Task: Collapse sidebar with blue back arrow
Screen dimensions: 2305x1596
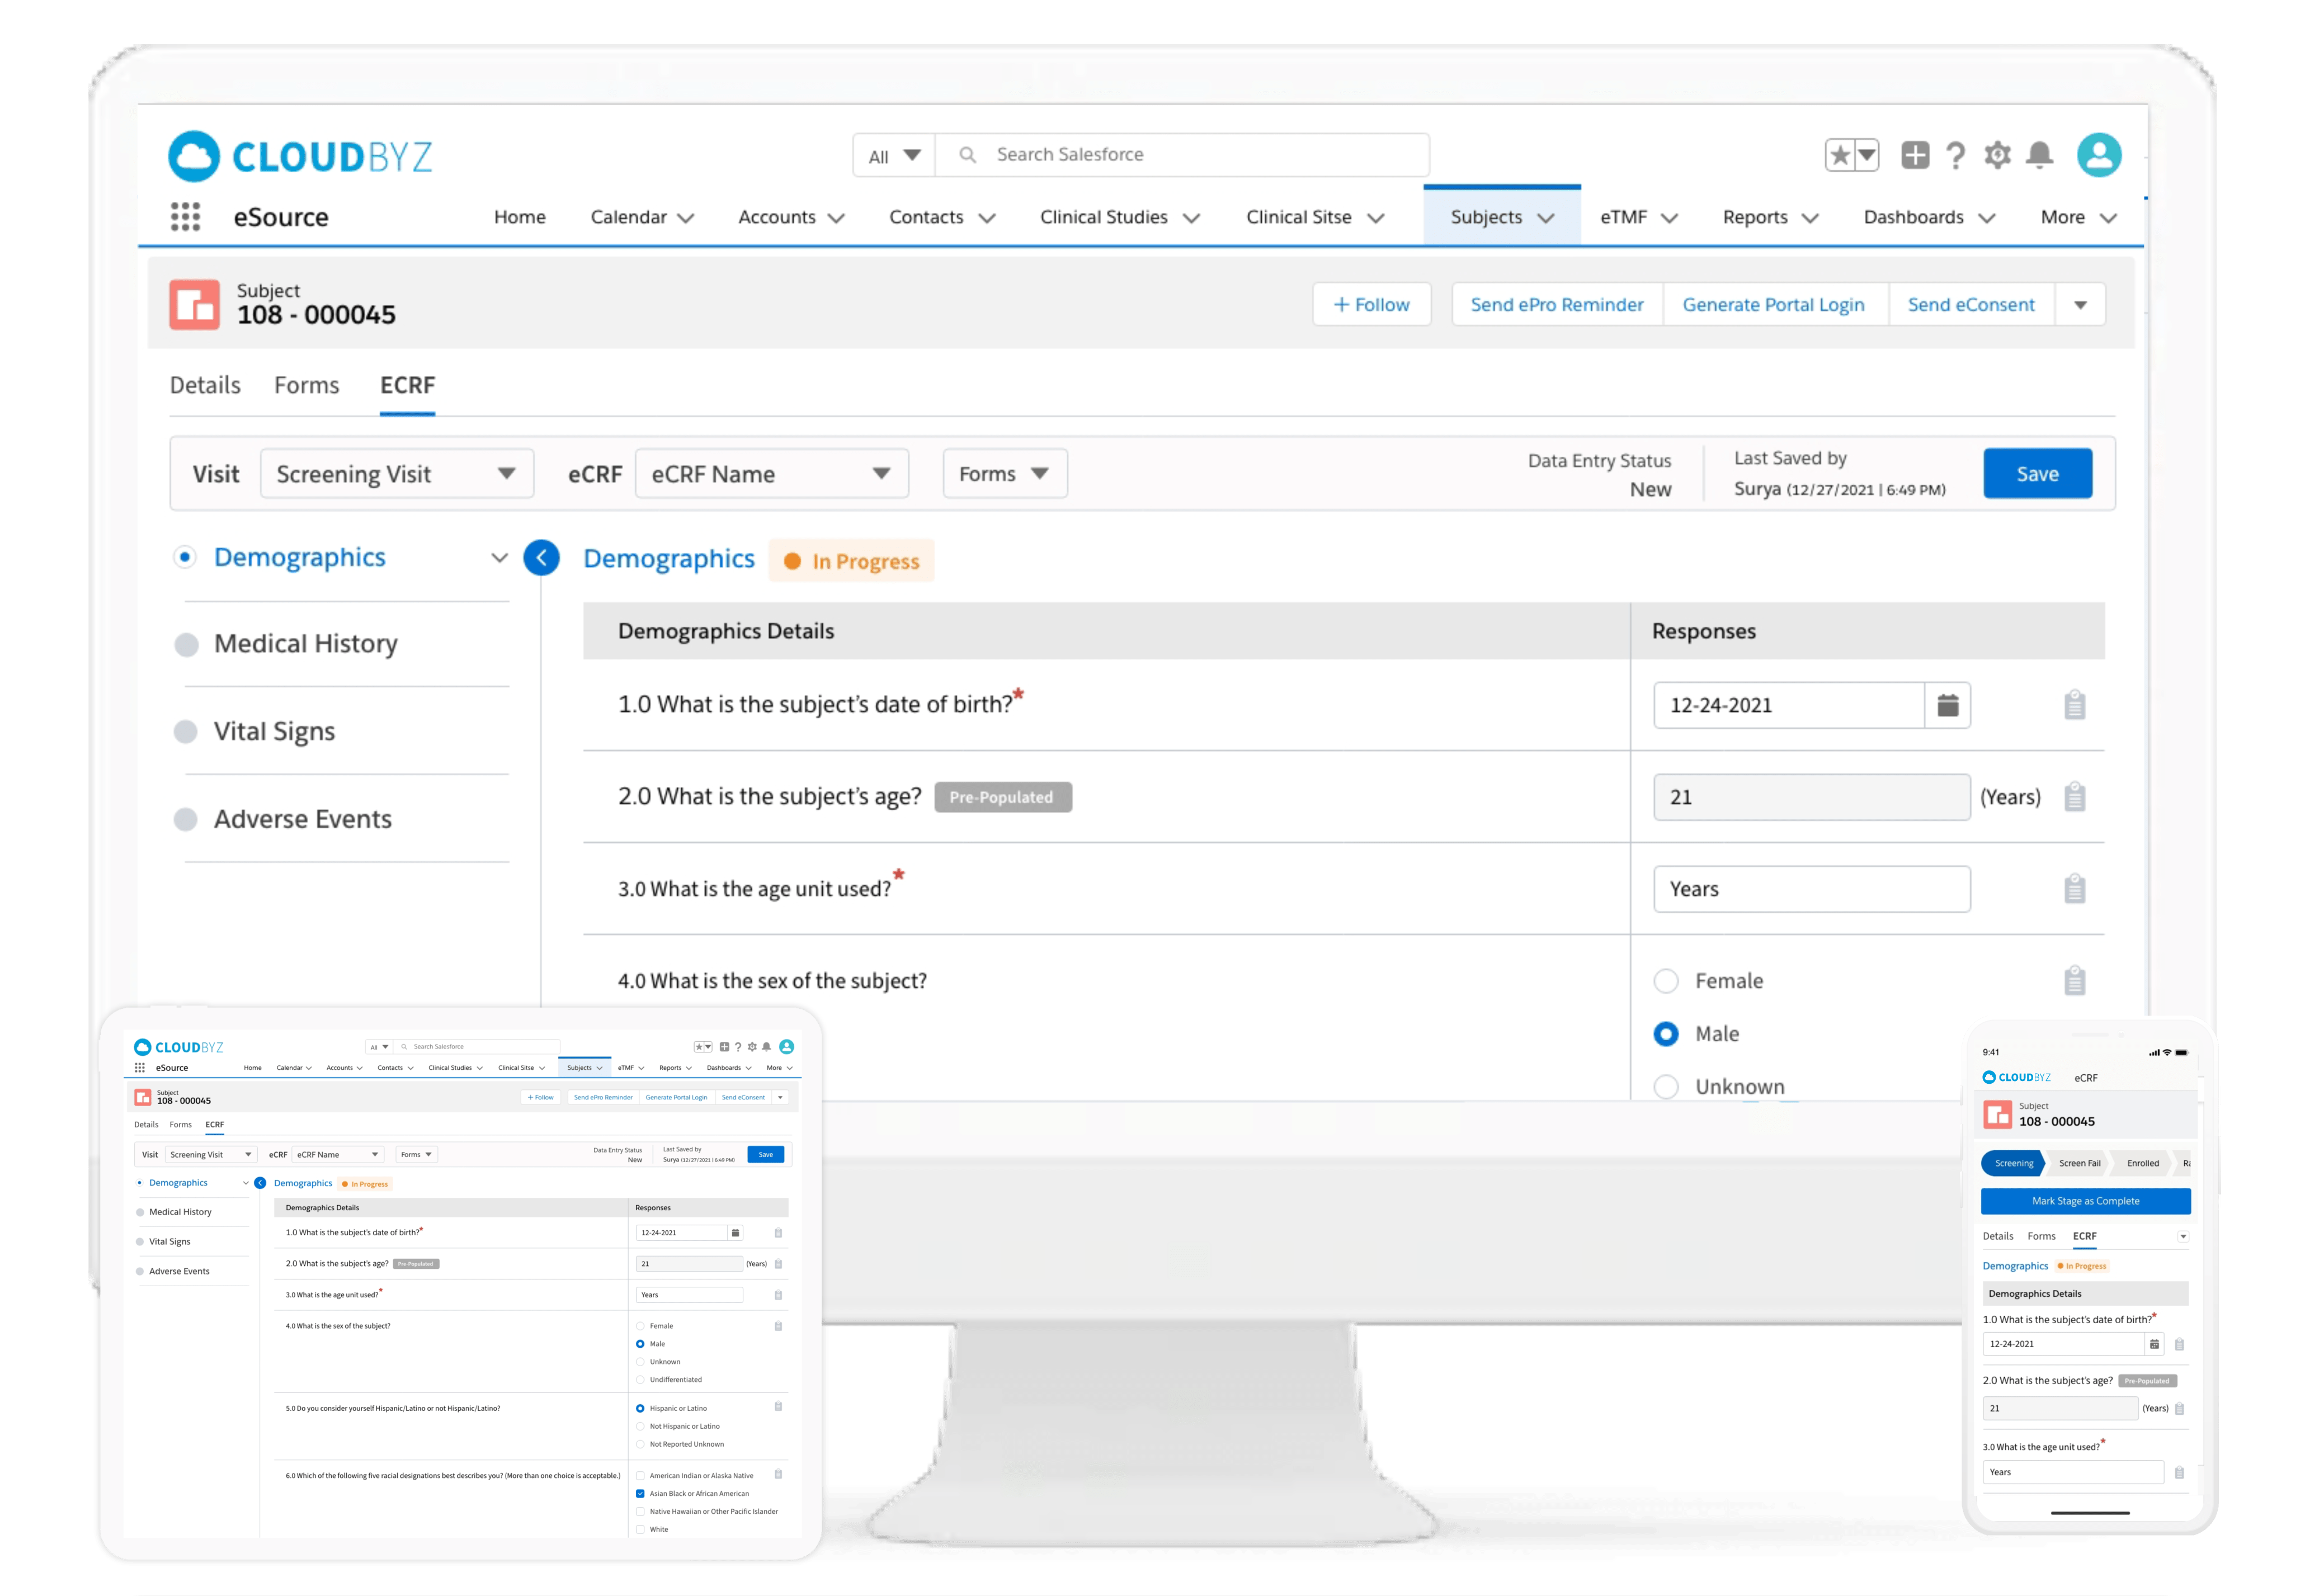Action: (541, 558)
